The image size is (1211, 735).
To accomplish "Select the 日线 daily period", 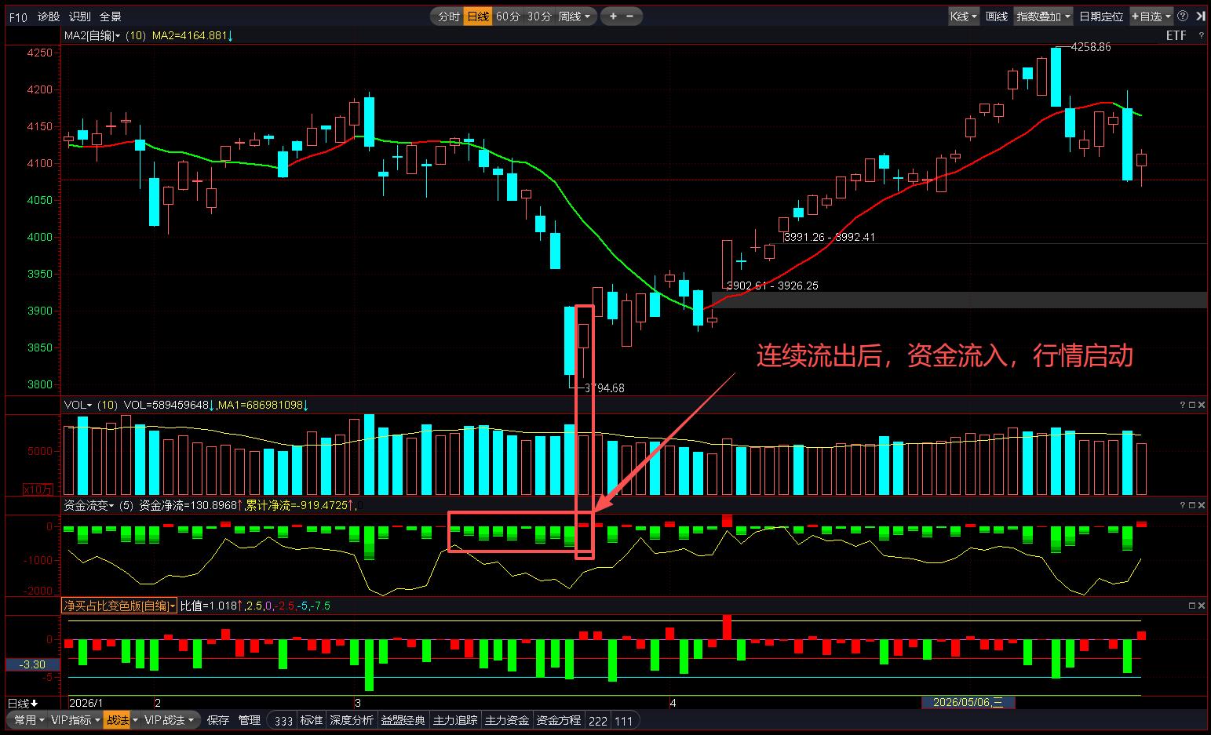I will click(477, 16).
